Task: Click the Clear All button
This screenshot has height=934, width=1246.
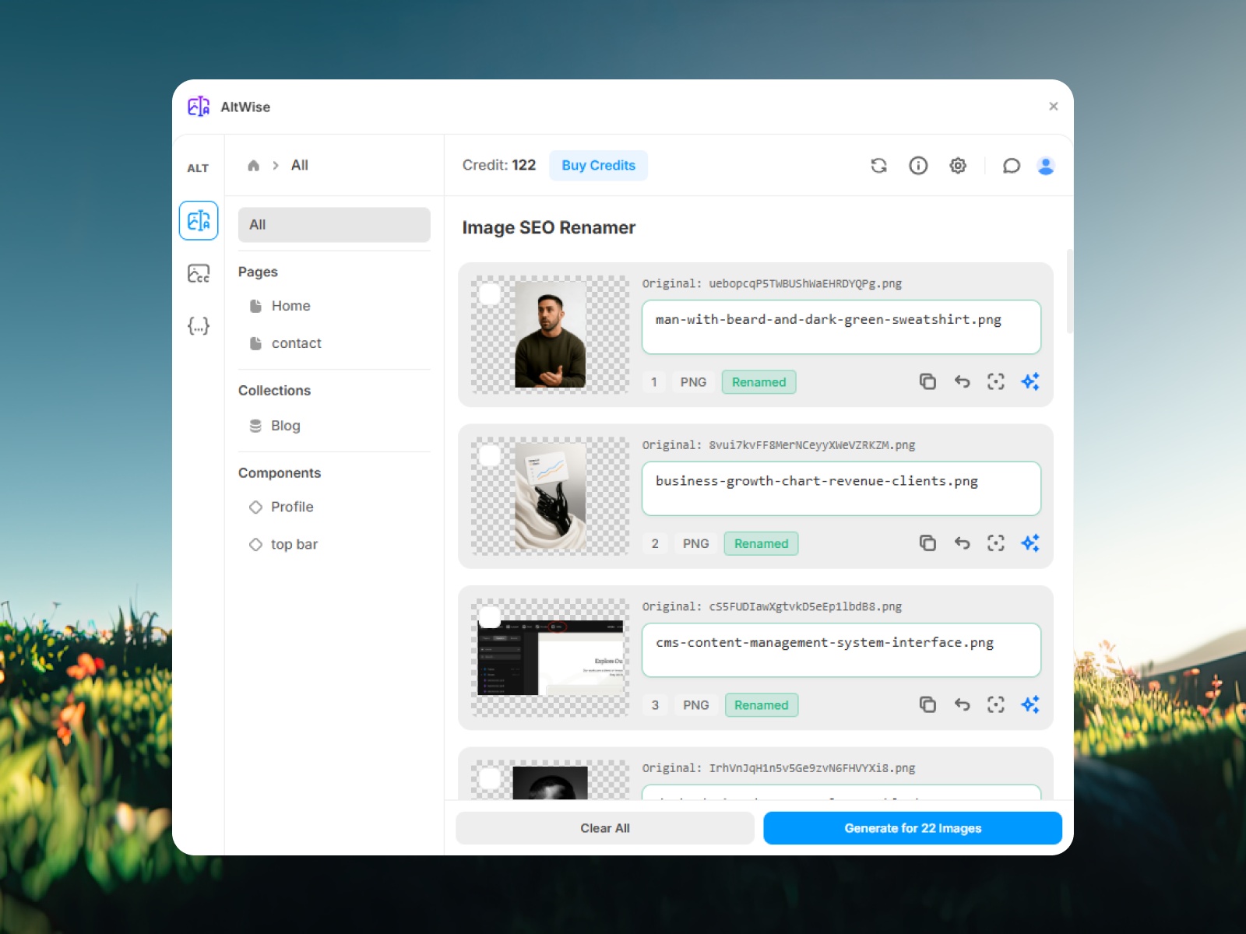Action: (x=604, y=827)
